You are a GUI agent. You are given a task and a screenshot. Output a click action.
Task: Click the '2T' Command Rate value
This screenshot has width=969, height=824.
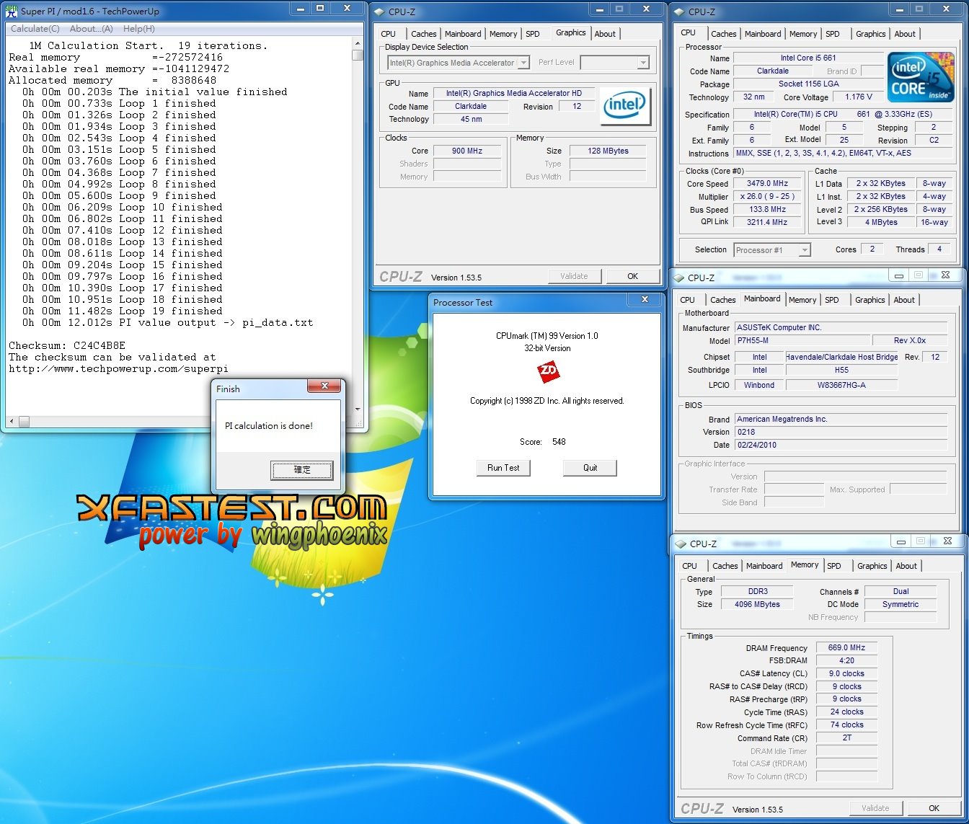coord(846,737)
